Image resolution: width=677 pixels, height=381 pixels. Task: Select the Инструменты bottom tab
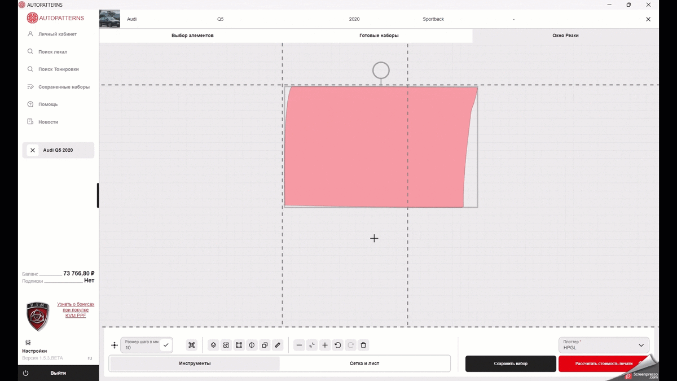(x=195, y=364)
